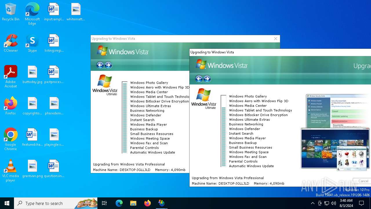This screenshot has height=209, width=371.
Task: Click 'Windows Tablet and Touch Technology' in front window
Action: pos(261,110)
